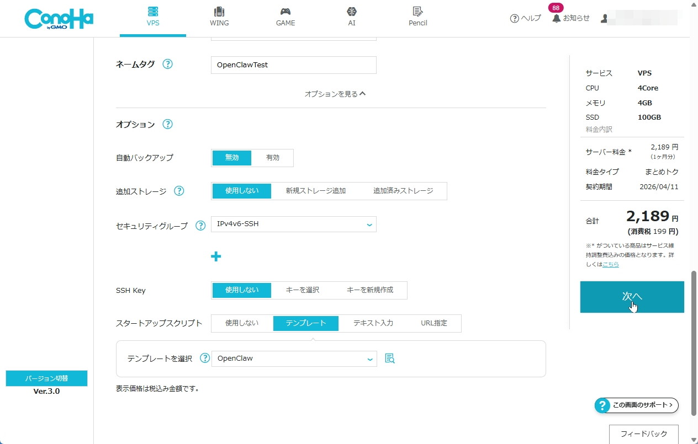Open help for ネームタグ question mark
This screenshot has height=444, width=698.
(x=167, y=64)
